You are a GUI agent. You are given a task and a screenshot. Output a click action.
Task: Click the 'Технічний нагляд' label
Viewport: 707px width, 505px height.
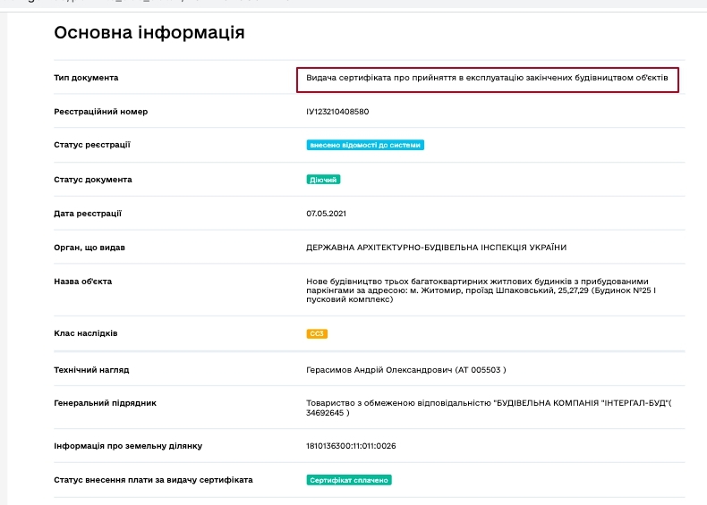91,370
